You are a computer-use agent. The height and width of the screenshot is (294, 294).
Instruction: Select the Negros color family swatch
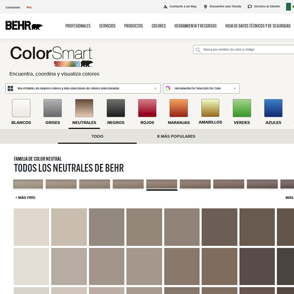tap(116, 108)
